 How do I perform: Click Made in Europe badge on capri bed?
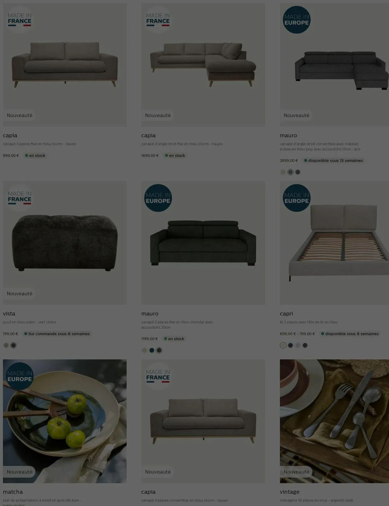coord(297,198)
